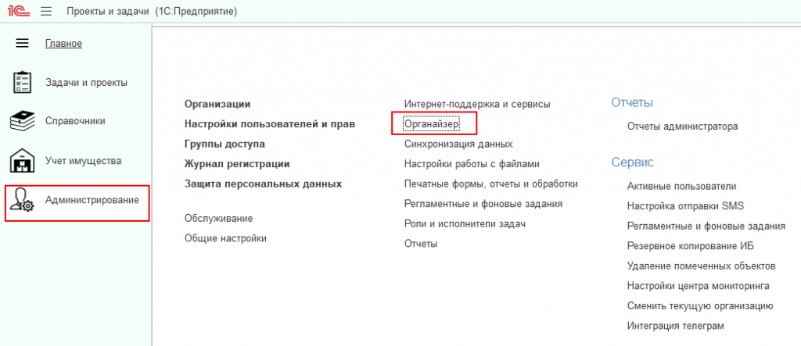The height and width of the screenshot is (346, 801).
Task: Open Резервное копирование ИБ
Action: [x=691, y=246]
